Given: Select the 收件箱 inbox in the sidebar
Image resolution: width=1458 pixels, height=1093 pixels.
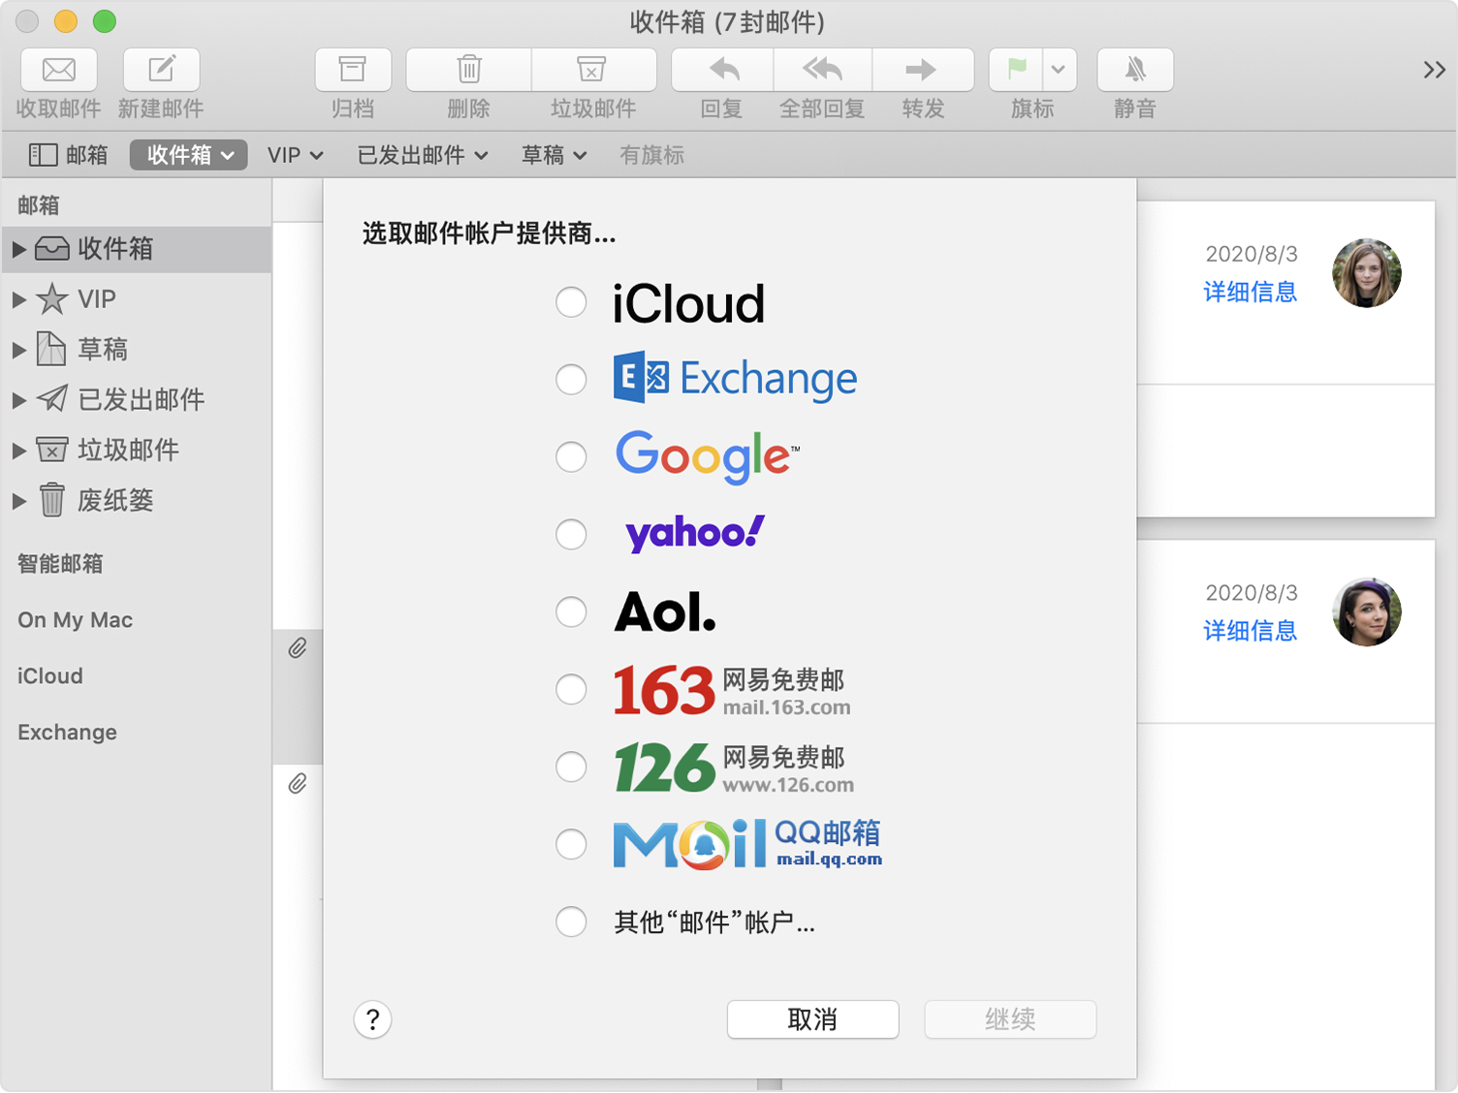Looking at the screenshot, I should [136, 249].
